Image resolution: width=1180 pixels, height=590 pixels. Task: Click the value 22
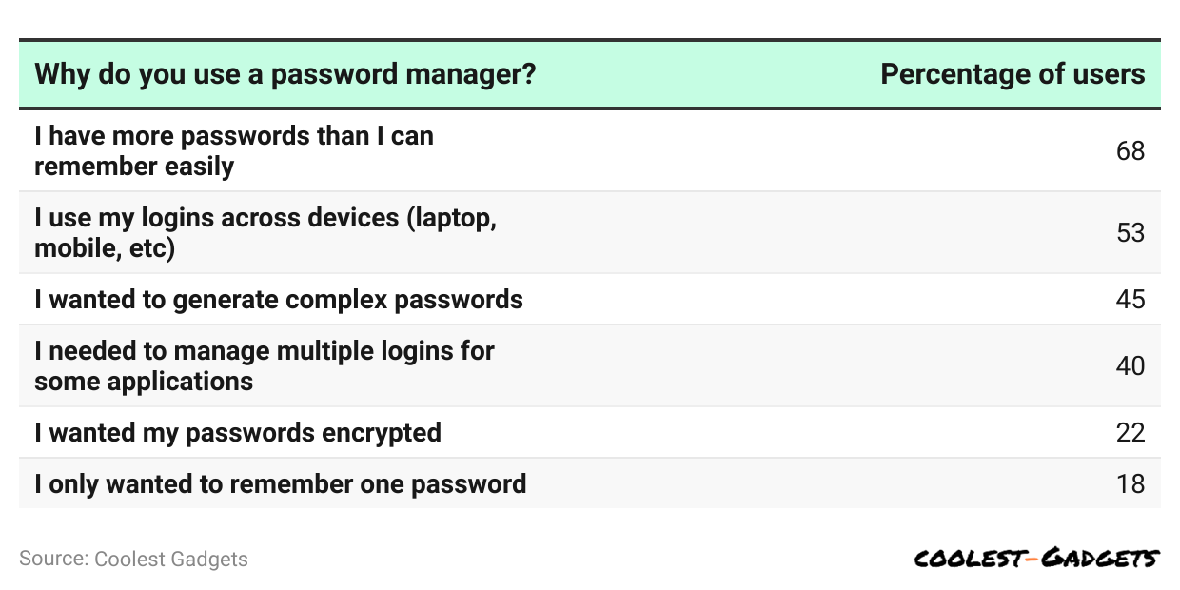coord(1131,433)
